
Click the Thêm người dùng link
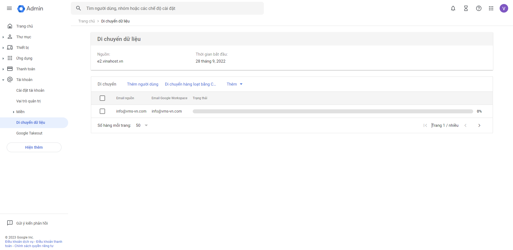[x=142, y=84]
